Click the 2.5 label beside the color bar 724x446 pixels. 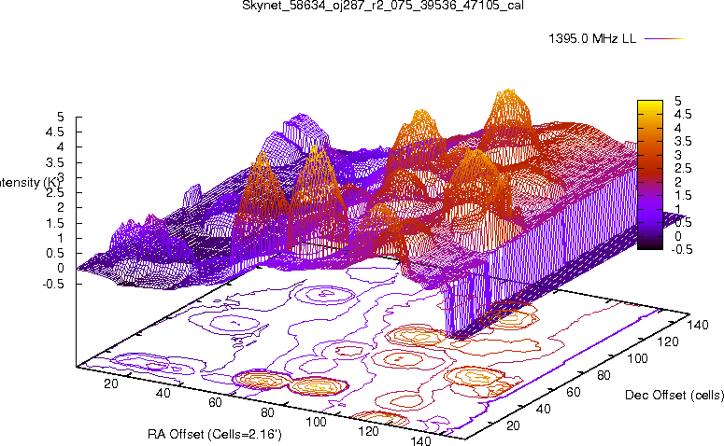click(683, 168)
